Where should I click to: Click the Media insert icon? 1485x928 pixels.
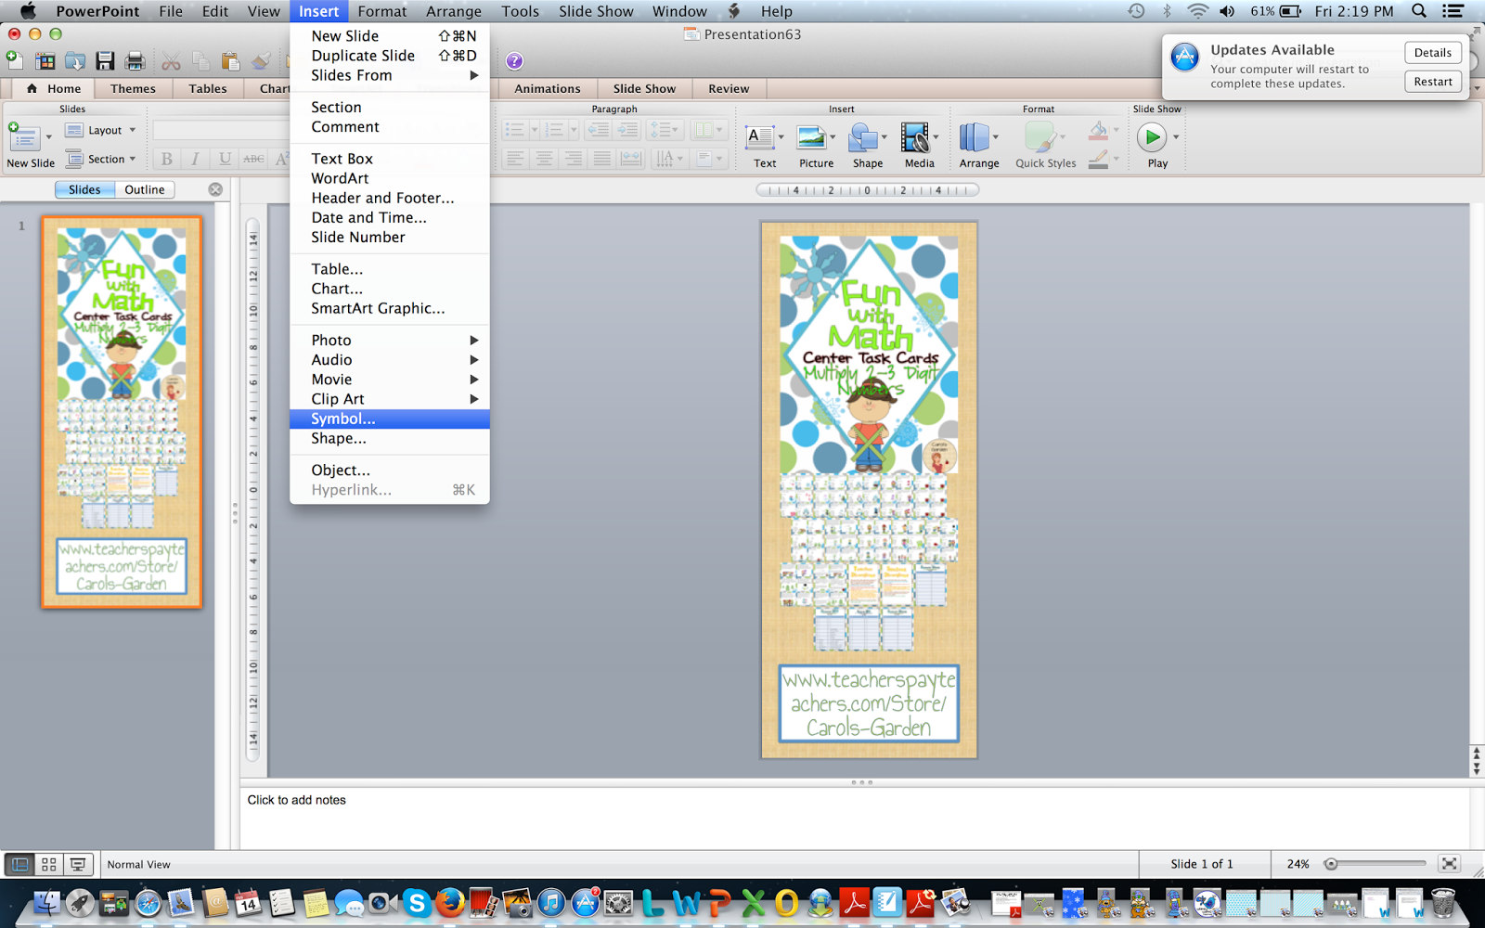coord(915,137)
